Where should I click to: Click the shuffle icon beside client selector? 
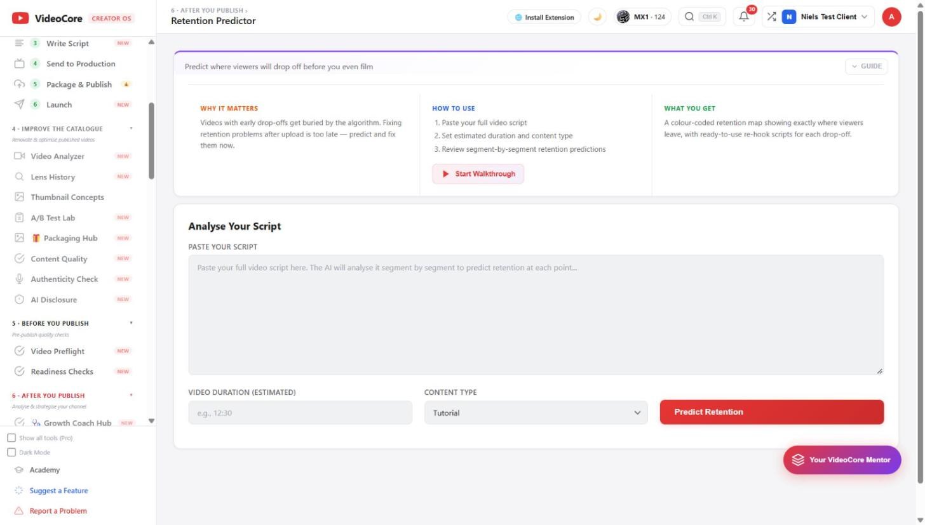[771, 17]
